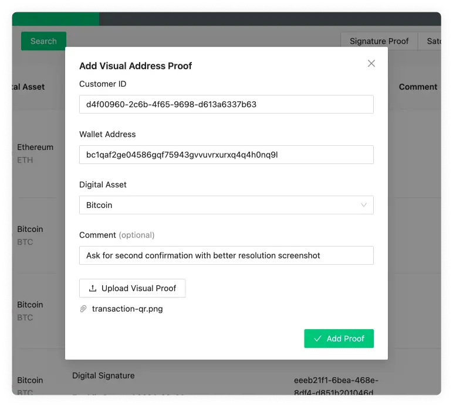Click the green Search button
This screenshot has height=407, width=453.
43,41
